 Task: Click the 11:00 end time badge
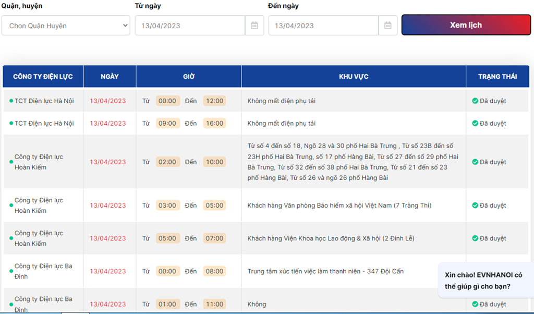click(214, 304)
